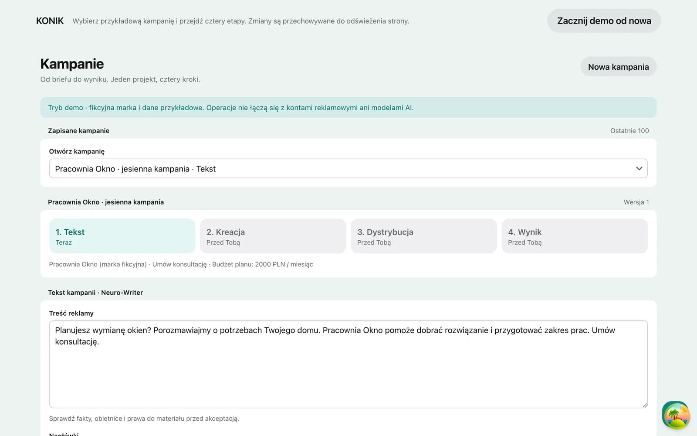Image resolution: width=697 pixels, height=436 pixels.
Task: Open the 4. Wynik step
Action: click(x=575, y=236)
